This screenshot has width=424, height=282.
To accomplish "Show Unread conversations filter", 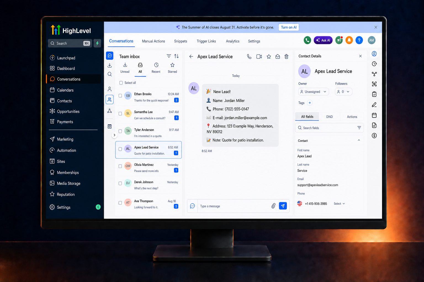I will (x=125, y=68).
